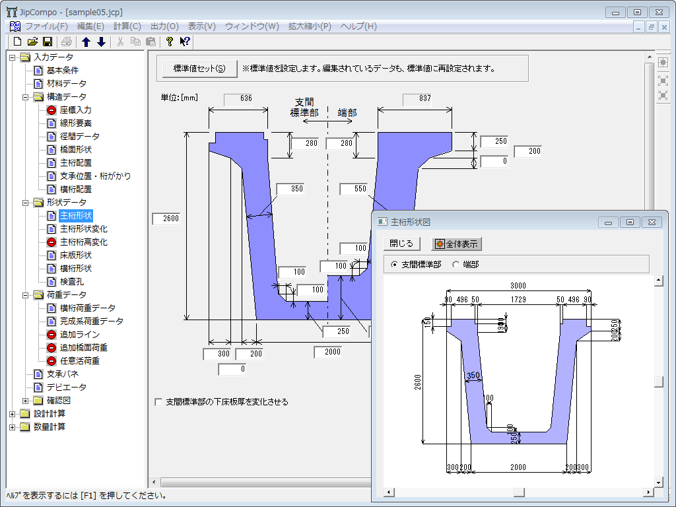Enable 支間標準部の下床版厚を変化させる checkbox
Viewport: 676px width, 507px height.
click(x=158, y=401)
